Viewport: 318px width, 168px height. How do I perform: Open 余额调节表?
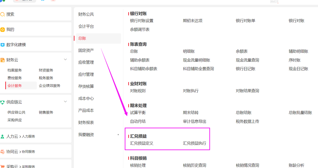pyautogui.click(x=140, y=30)
